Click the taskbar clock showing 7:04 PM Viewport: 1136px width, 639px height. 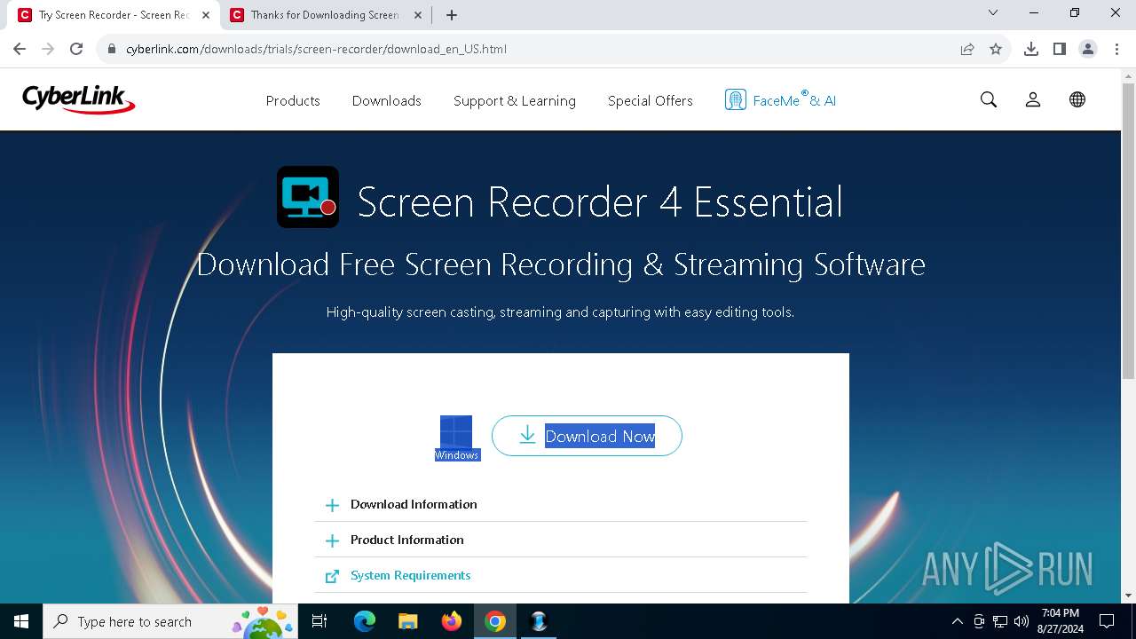pyautogui.click(x=1060, y=621)
